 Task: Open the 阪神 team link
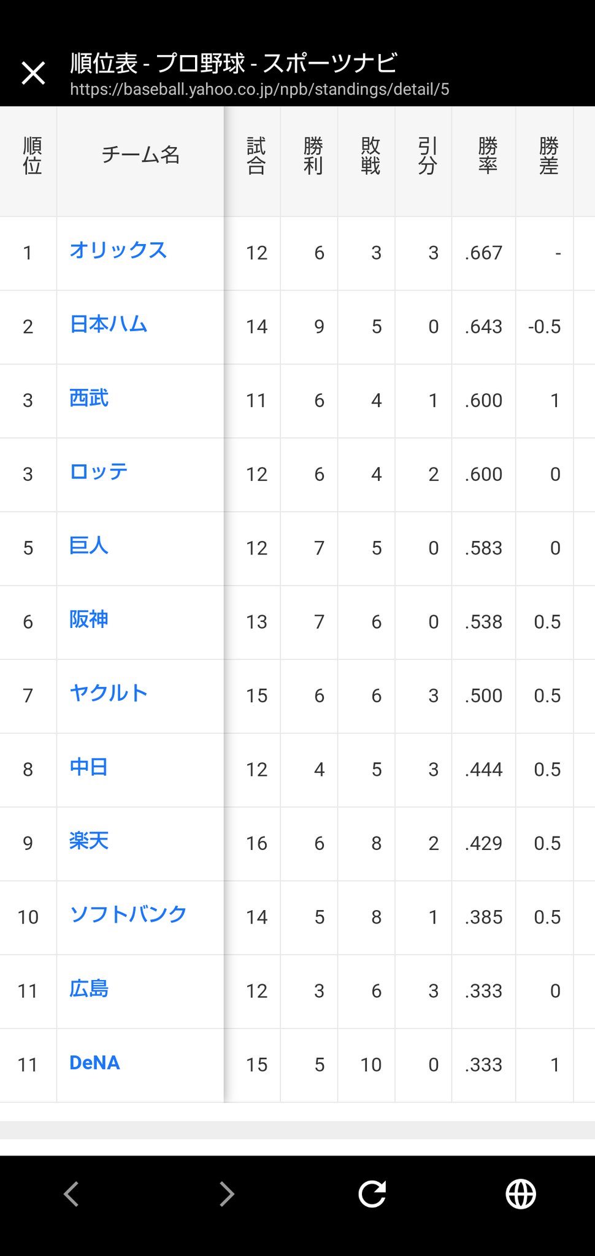point(89,619)
